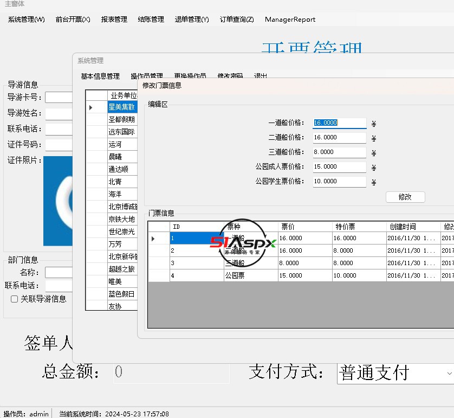Select the 运河 row
This screenshot has height=418, width=454.
pos(122,145)
